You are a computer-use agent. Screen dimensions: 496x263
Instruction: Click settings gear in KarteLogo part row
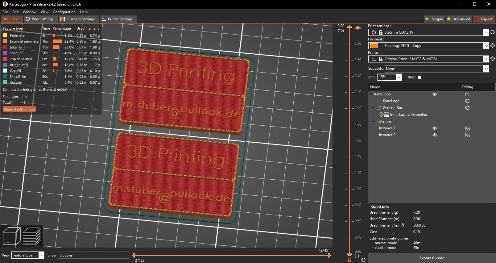(467, 101)
